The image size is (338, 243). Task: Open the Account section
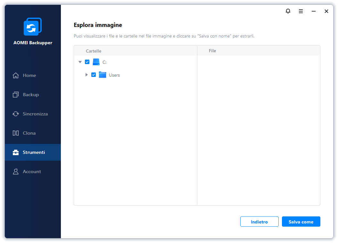[33, 172]
